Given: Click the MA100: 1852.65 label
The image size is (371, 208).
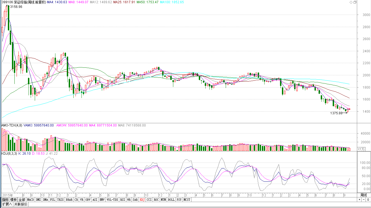Looking at the screenshot, I should pyautogui.click(x=172, y=2).
